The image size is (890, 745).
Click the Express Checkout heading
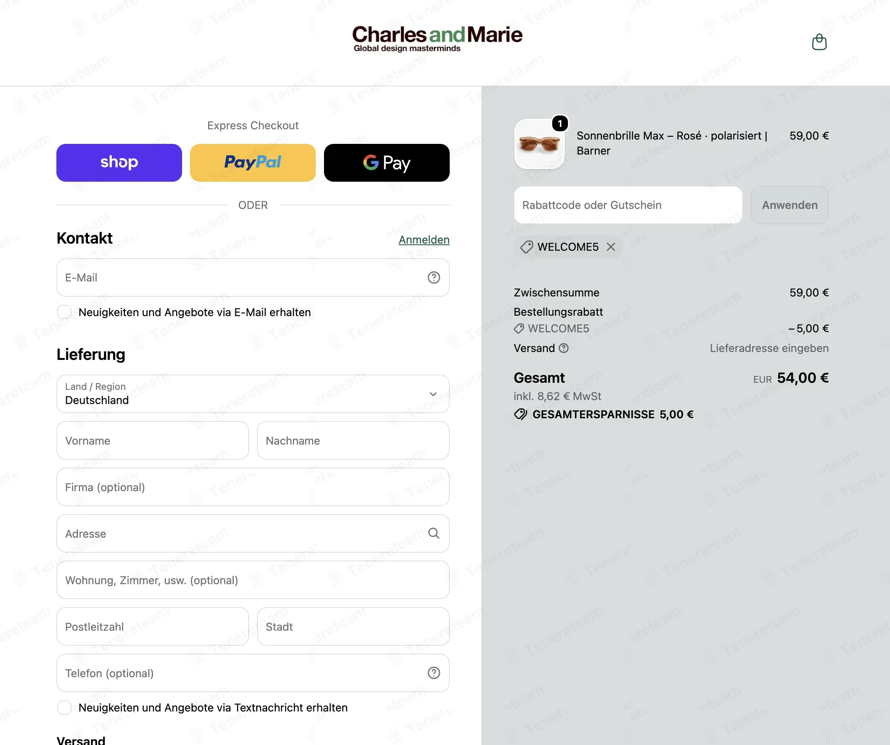(253, 125)
